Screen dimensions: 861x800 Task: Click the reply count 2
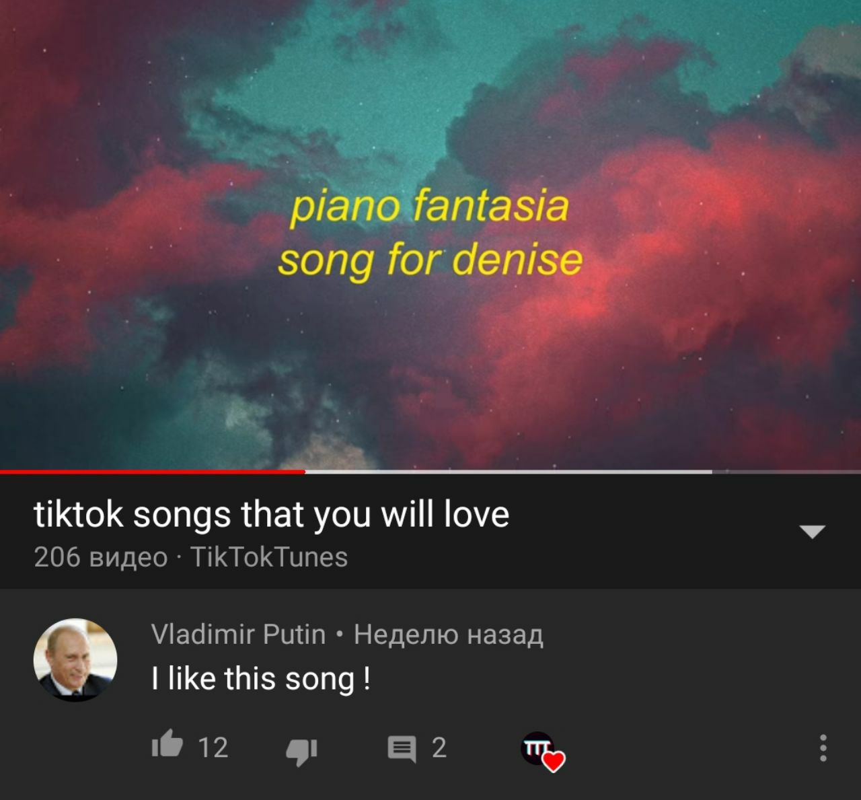point(439,748)
